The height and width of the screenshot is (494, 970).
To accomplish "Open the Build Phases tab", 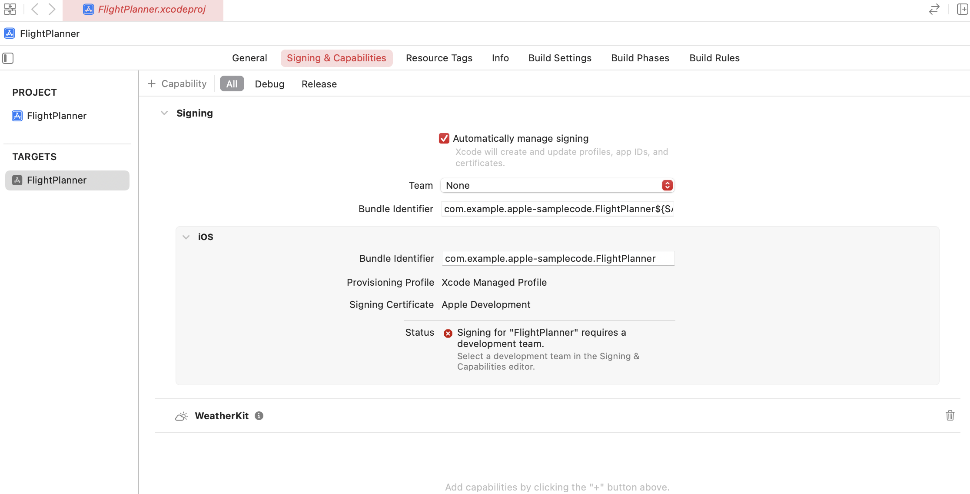I will (640, 58).
